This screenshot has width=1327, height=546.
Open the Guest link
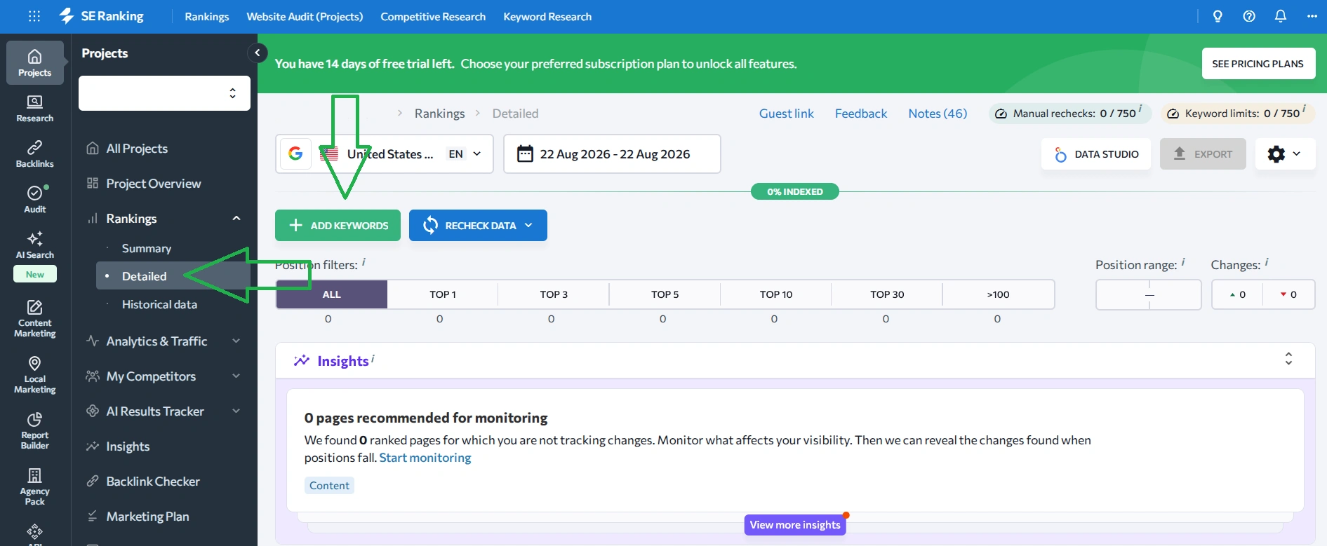point(787,114)
